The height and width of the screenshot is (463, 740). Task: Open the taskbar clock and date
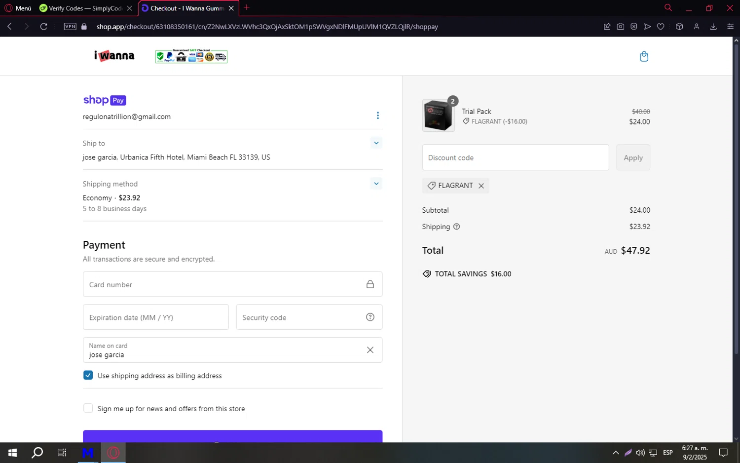pos(695,453)
